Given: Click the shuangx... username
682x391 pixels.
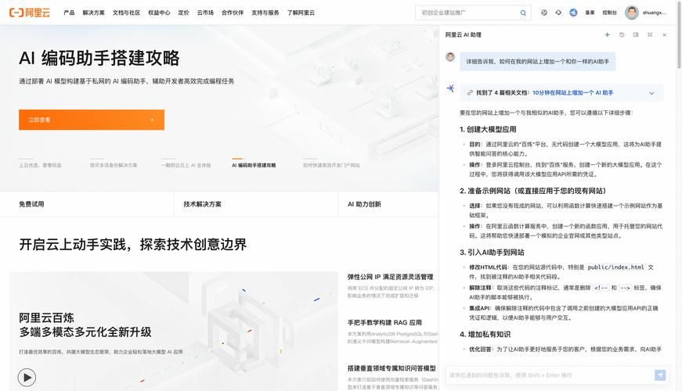Looking at the screenshot, I should 654,13.
